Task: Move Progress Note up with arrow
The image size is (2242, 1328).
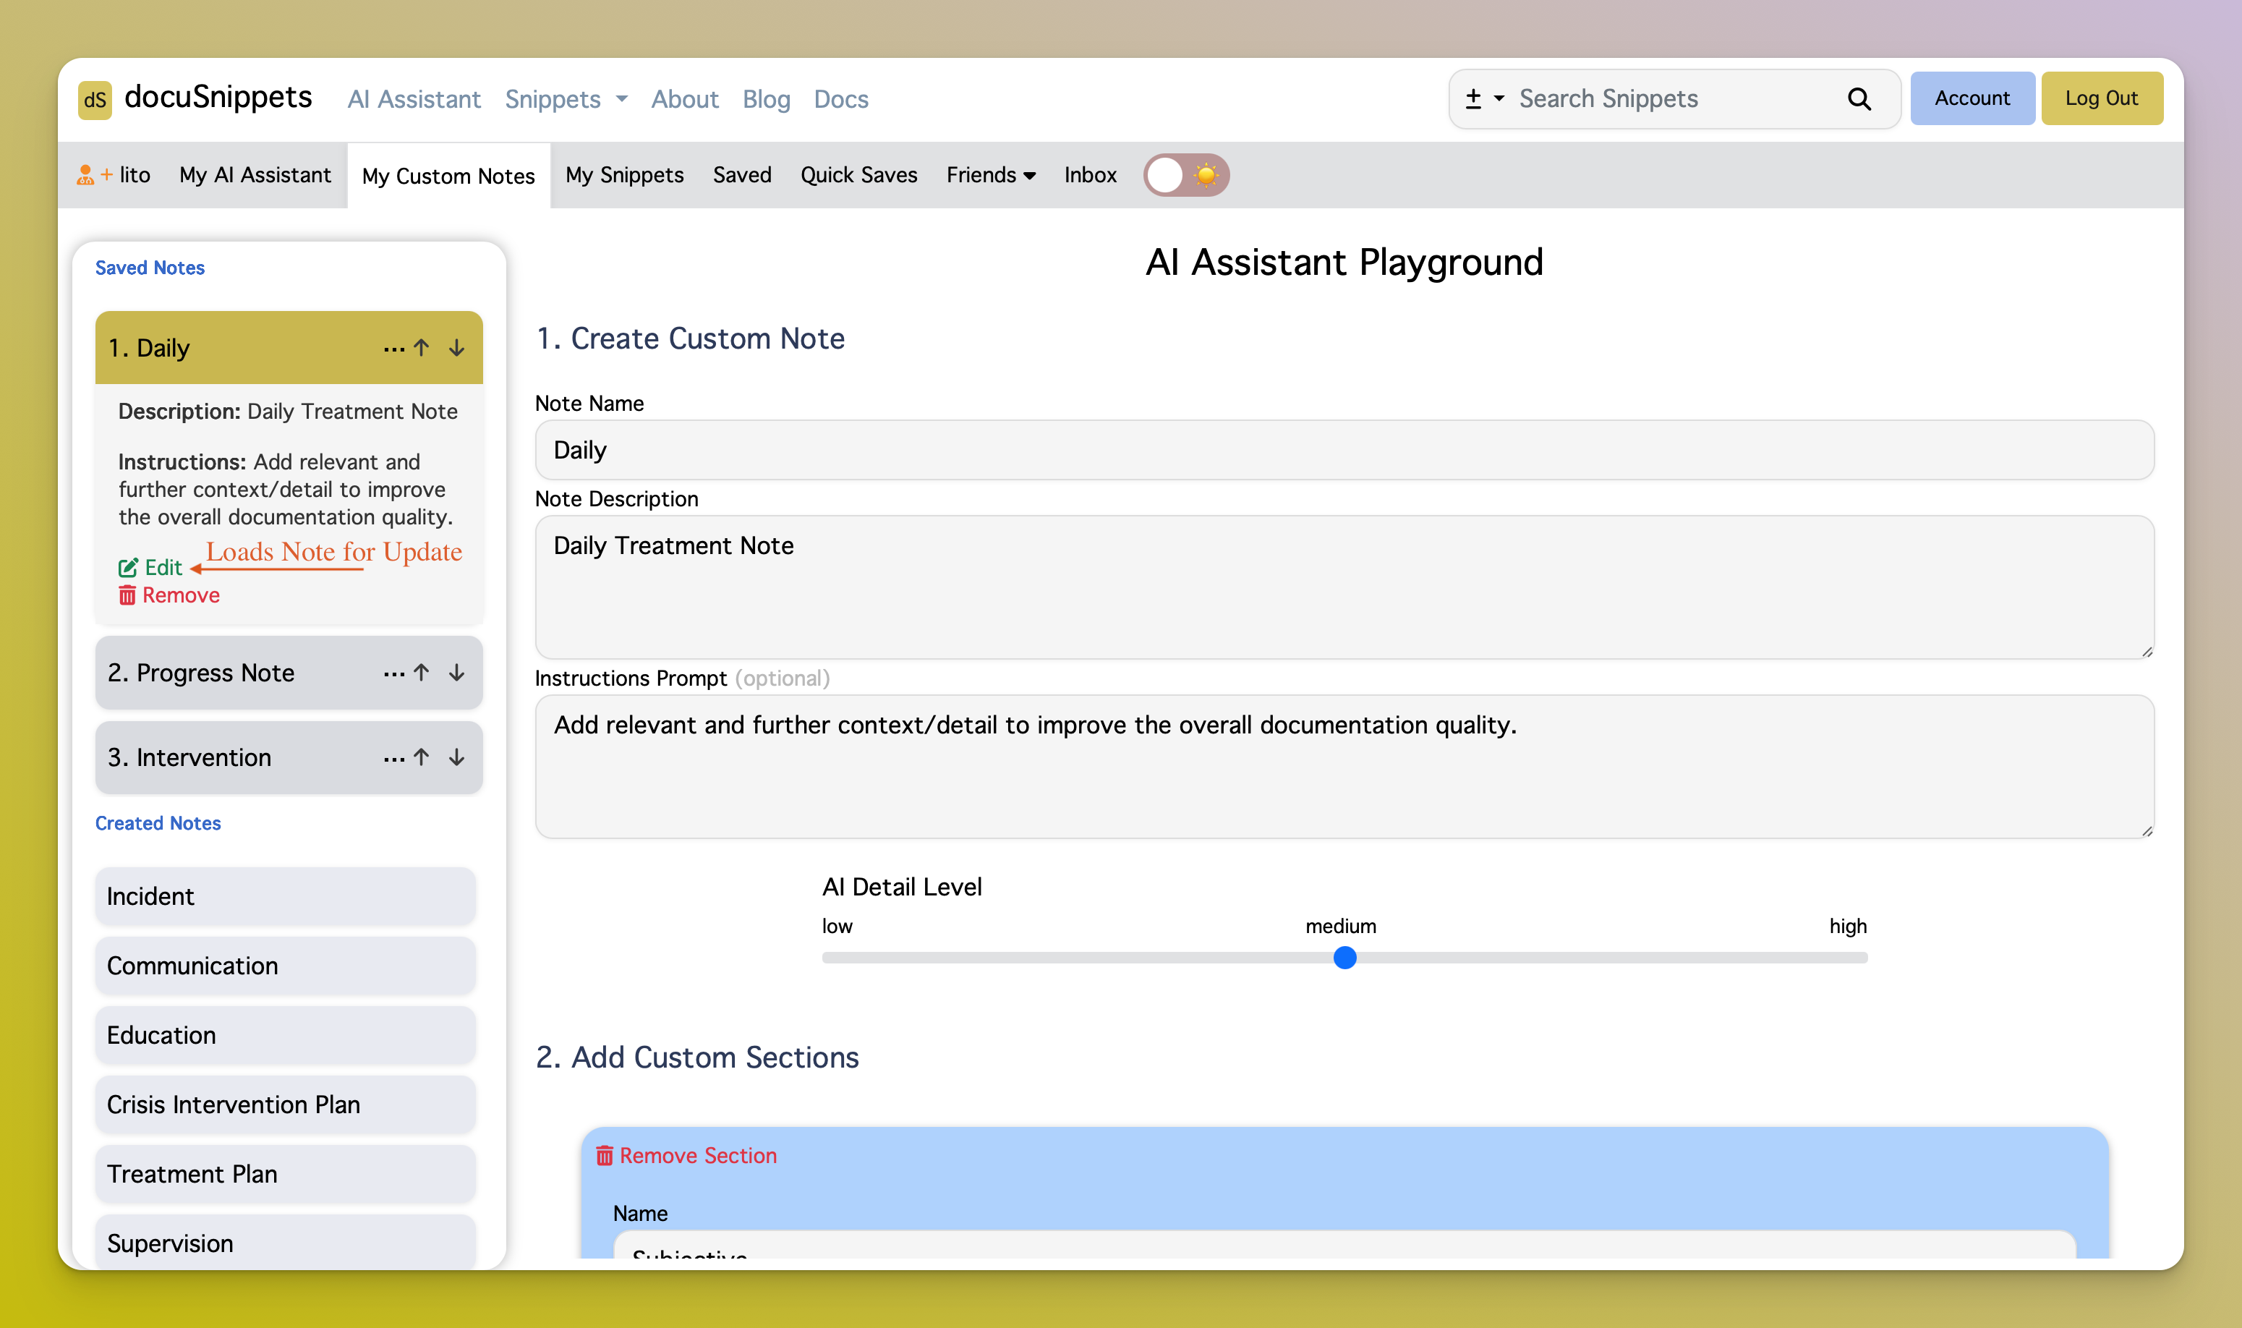Action: (x=422, y=673)
